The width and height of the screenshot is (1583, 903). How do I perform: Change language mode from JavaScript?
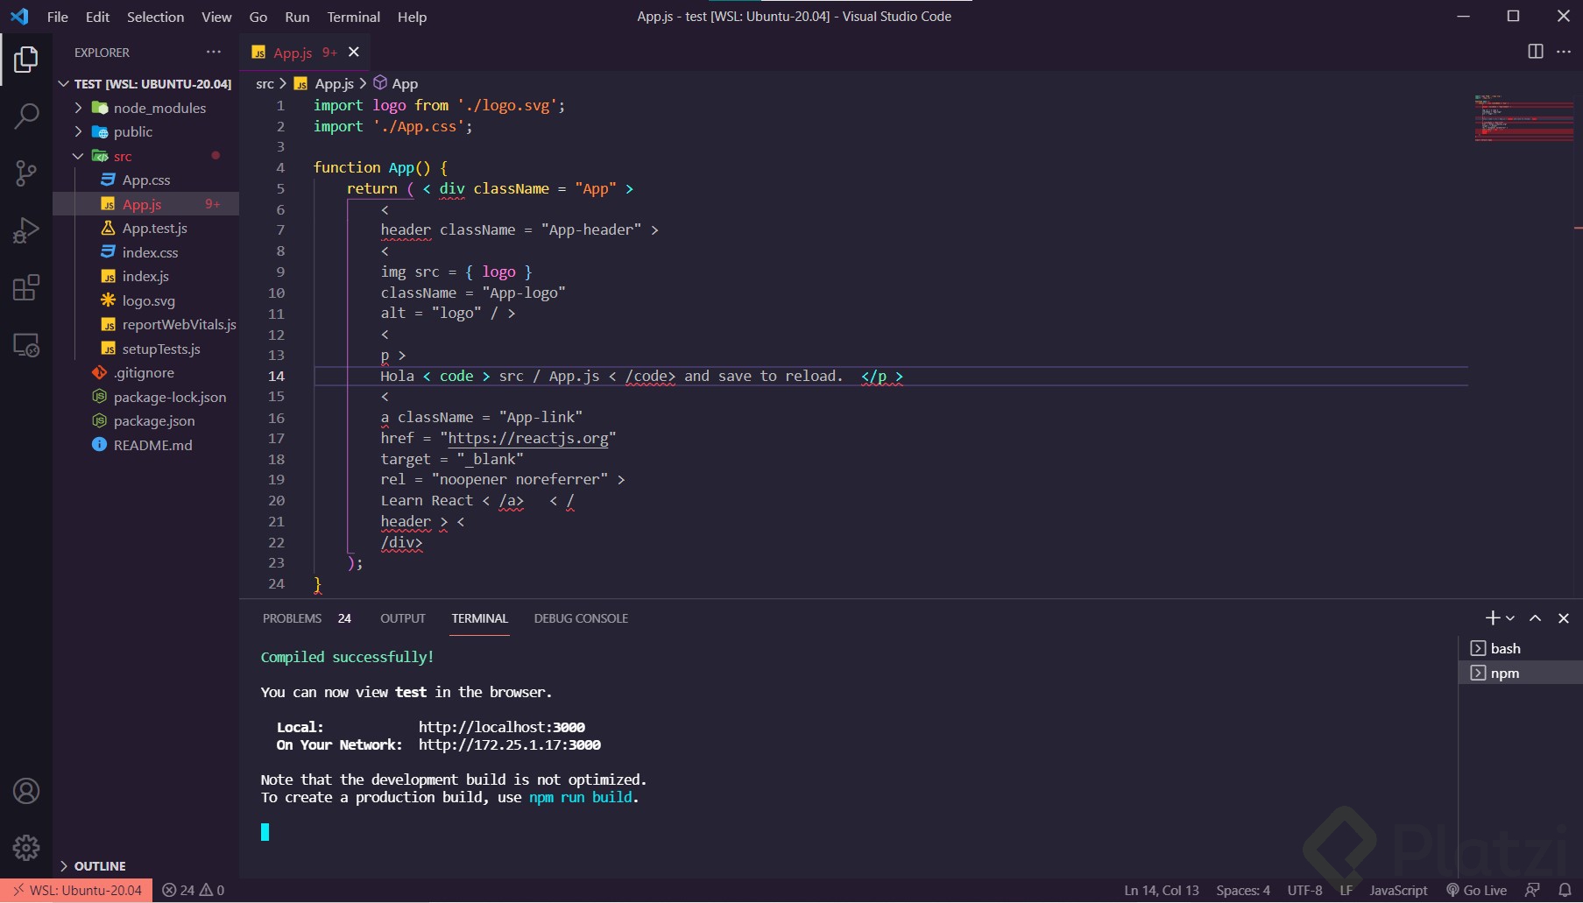[1398, 891]
